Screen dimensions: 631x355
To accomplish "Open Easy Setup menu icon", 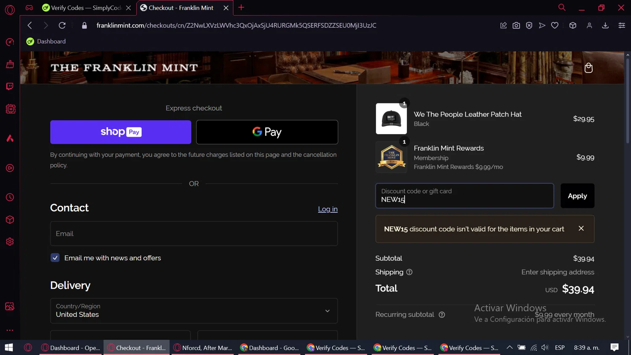I will 622,25.
